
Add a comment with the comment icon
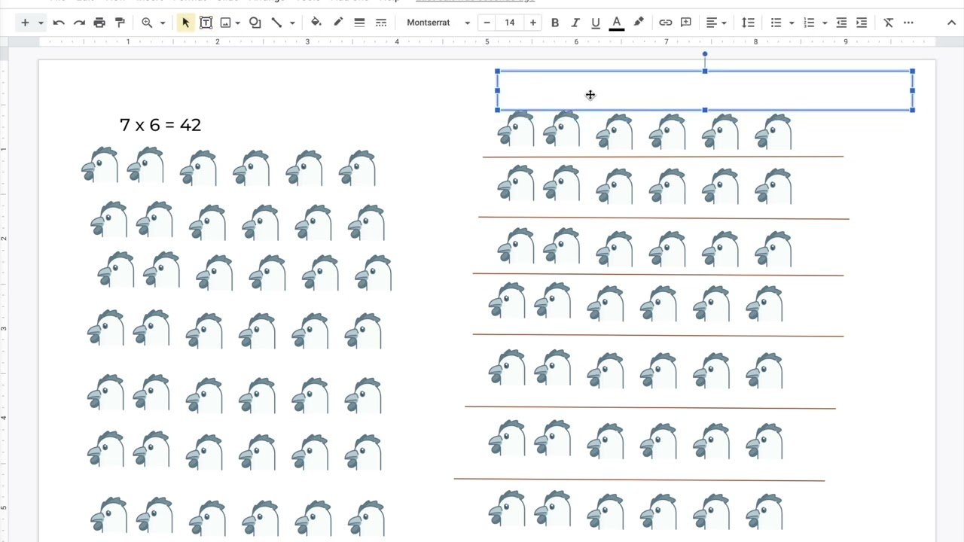pos(686,23)
